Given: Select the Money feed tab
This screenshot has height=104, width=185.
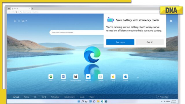Looking at the screenshot, I should tap(92, 97).
